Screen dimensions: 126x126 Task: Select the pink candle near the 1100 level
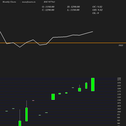click(x=33, y=101)
